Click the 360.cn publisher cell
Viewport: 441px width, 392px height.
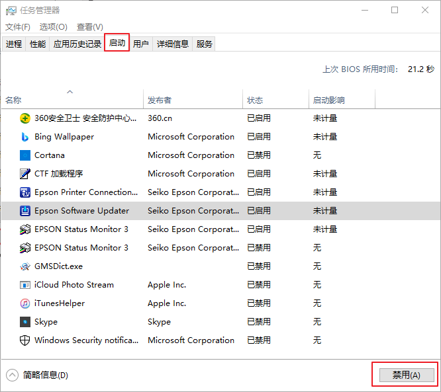160,118
